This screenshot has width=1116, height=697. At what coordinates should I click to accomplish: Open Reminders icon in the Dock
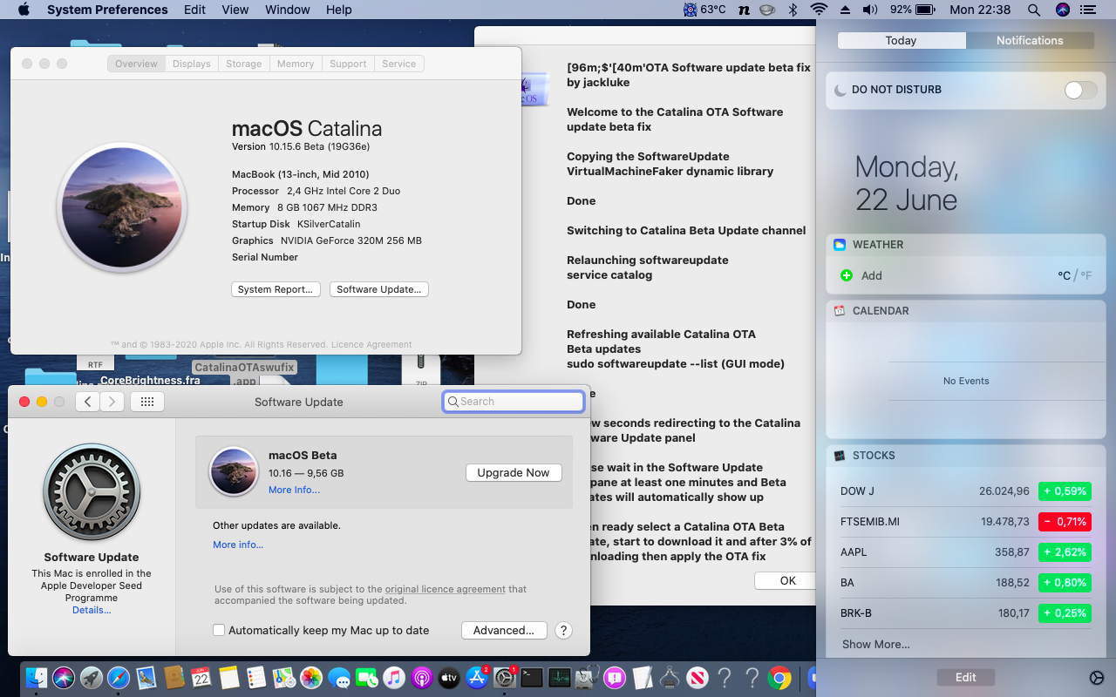click(x=256, y=677)
